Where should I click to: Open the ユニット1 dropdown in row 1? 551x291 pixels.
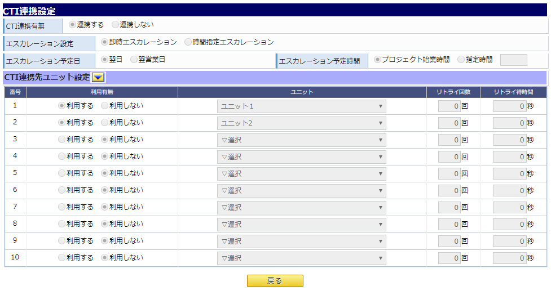(302, 106)
